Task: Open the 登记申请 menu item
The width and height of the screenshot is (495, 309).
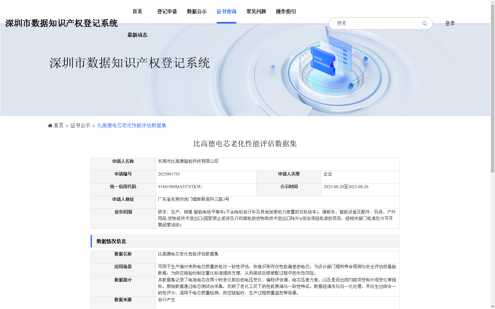Action: 167,11
